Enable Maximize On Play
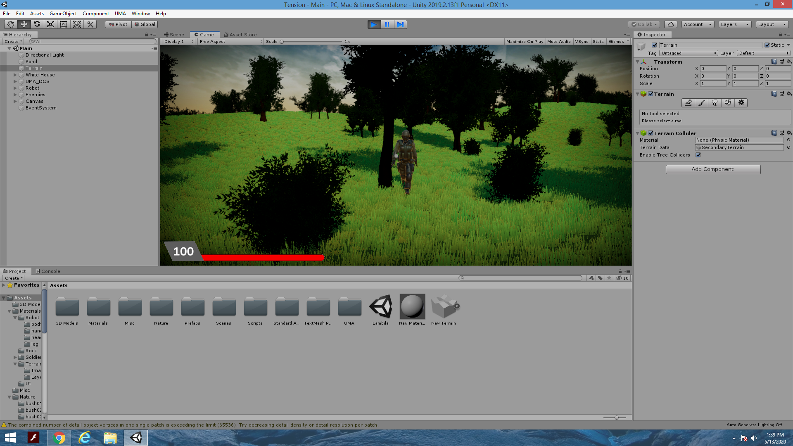 point(525,41)
